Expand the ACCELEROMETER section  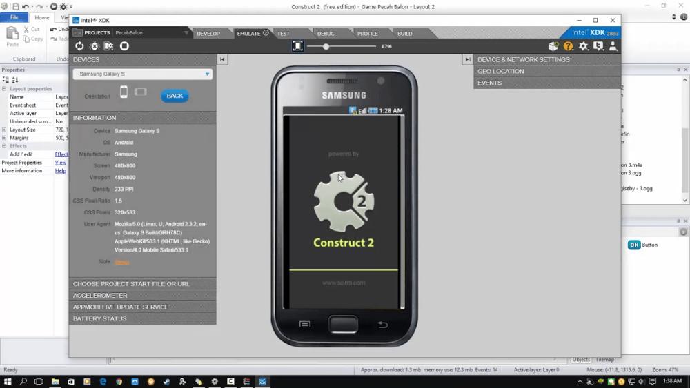[143, 295]
